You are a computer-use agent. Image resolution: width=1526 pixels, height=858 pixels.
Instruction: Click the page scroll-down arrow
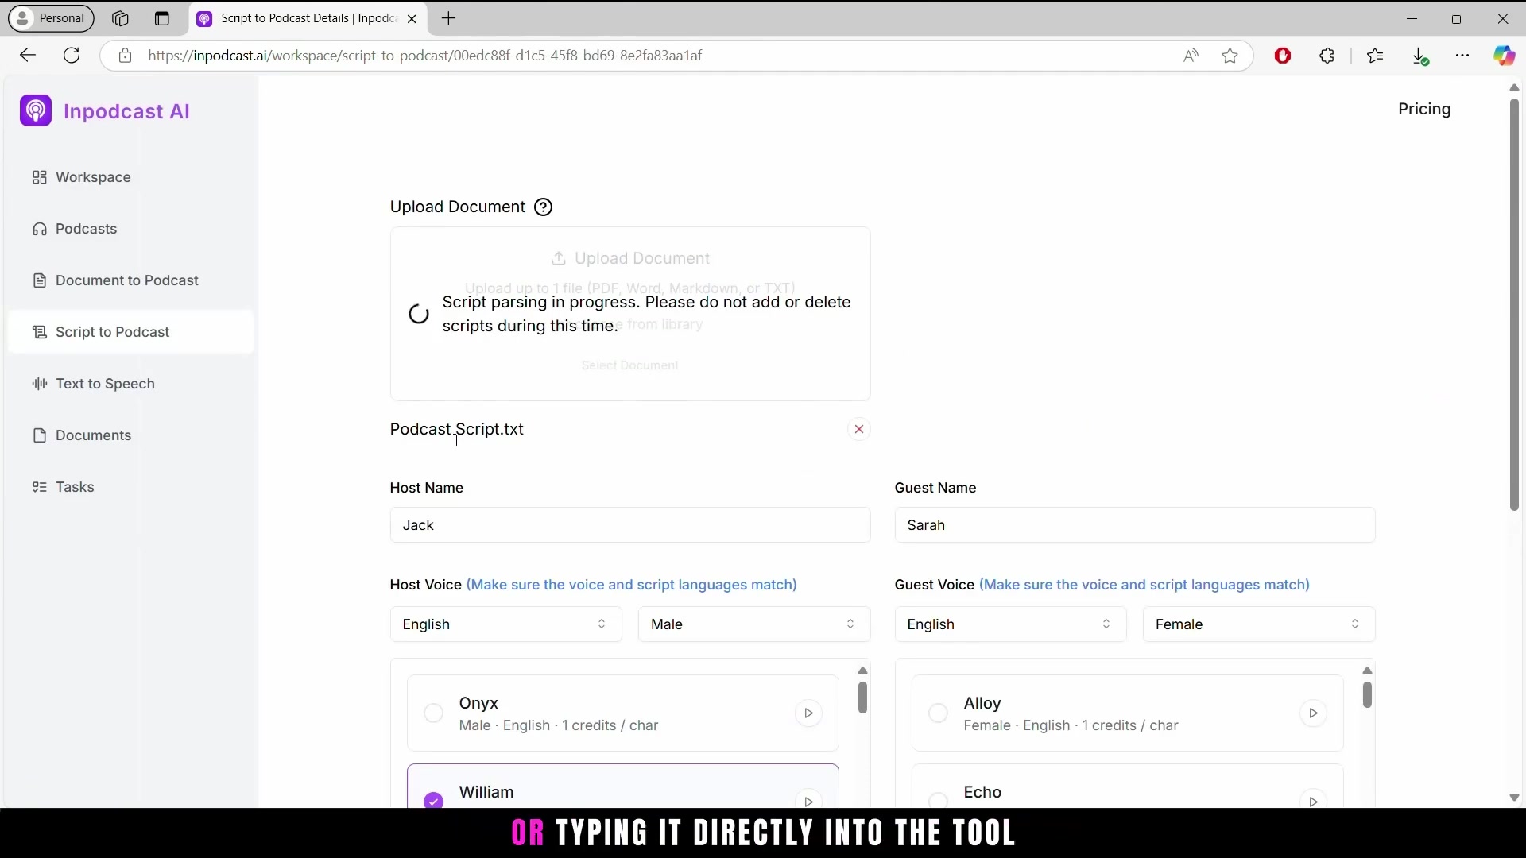1514,798
